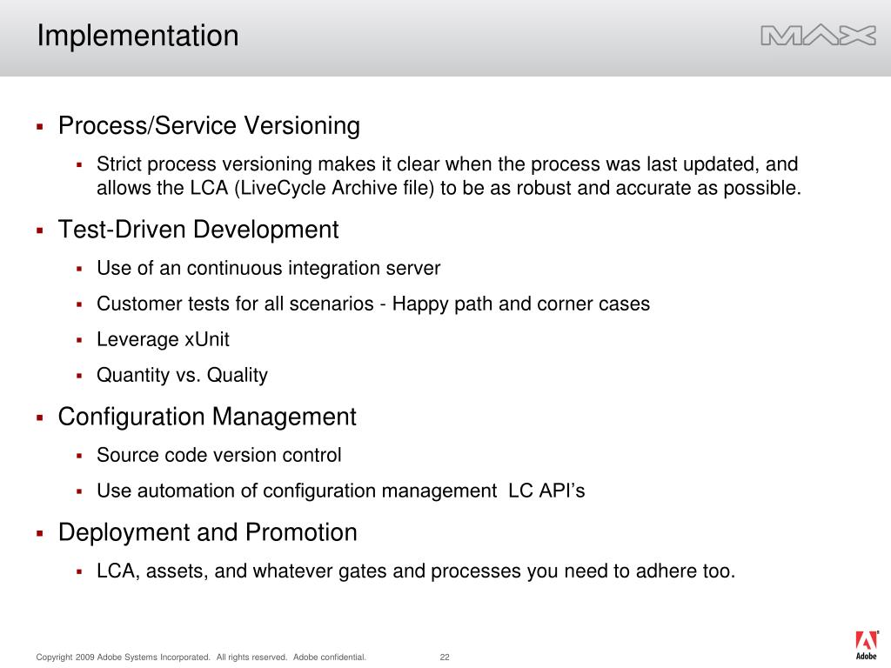The image size is (891, 668).
Task: Click the Adobe logo in footer
Action: pyautogui.click(x=867, y=646)
